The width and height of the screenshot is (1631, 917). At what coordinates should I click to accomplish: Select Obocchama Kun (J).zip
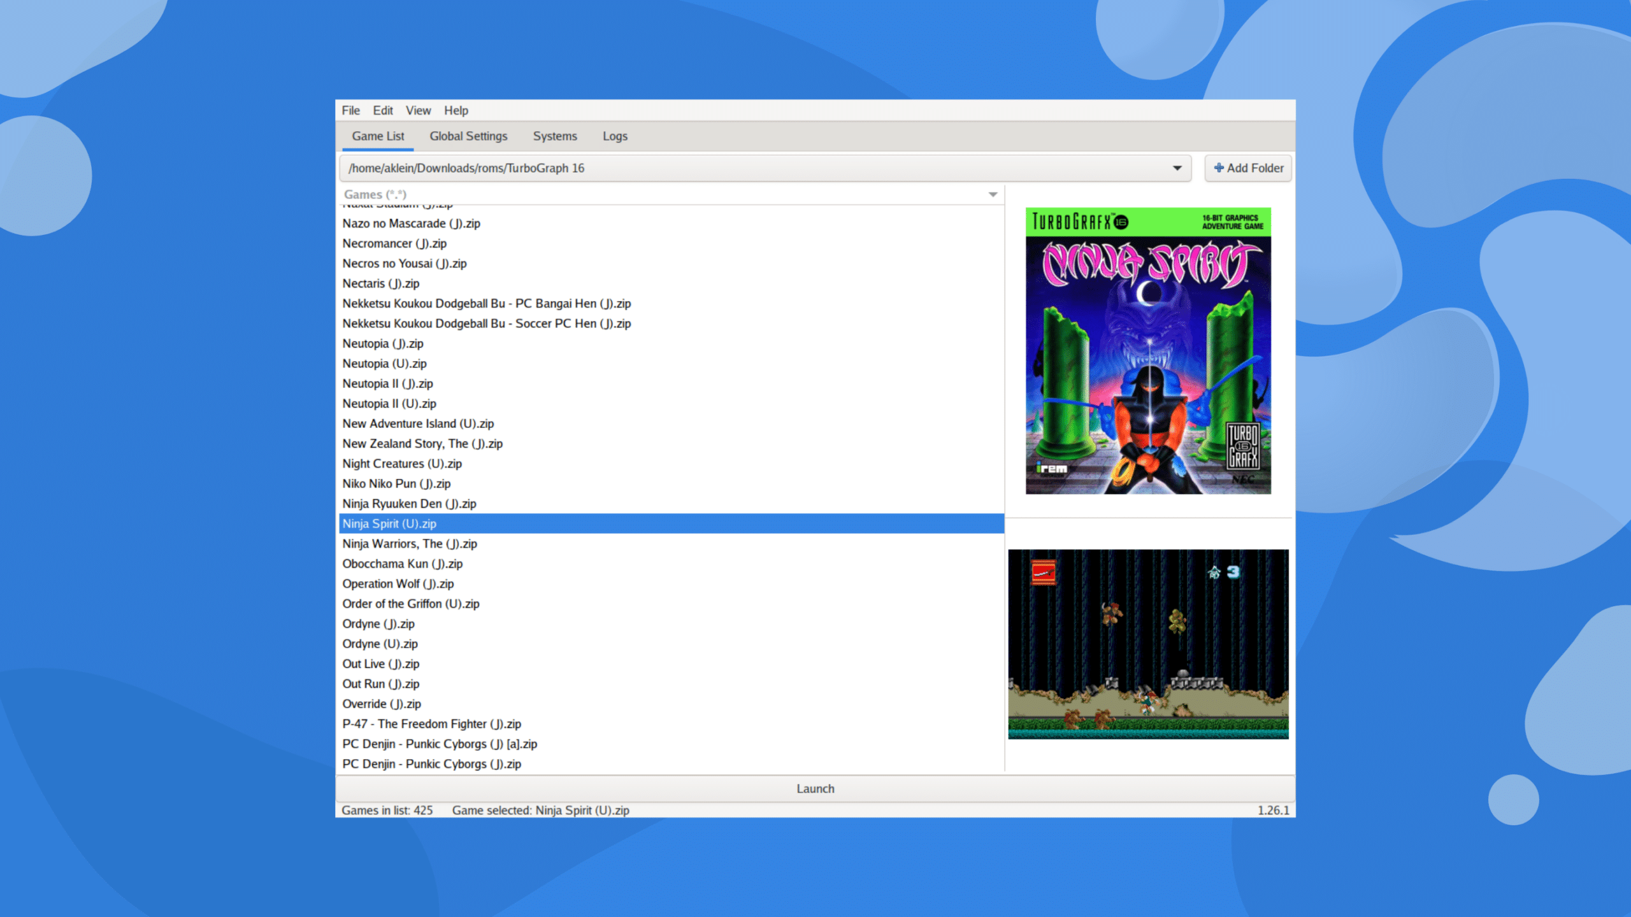click(x=672, y=564)
